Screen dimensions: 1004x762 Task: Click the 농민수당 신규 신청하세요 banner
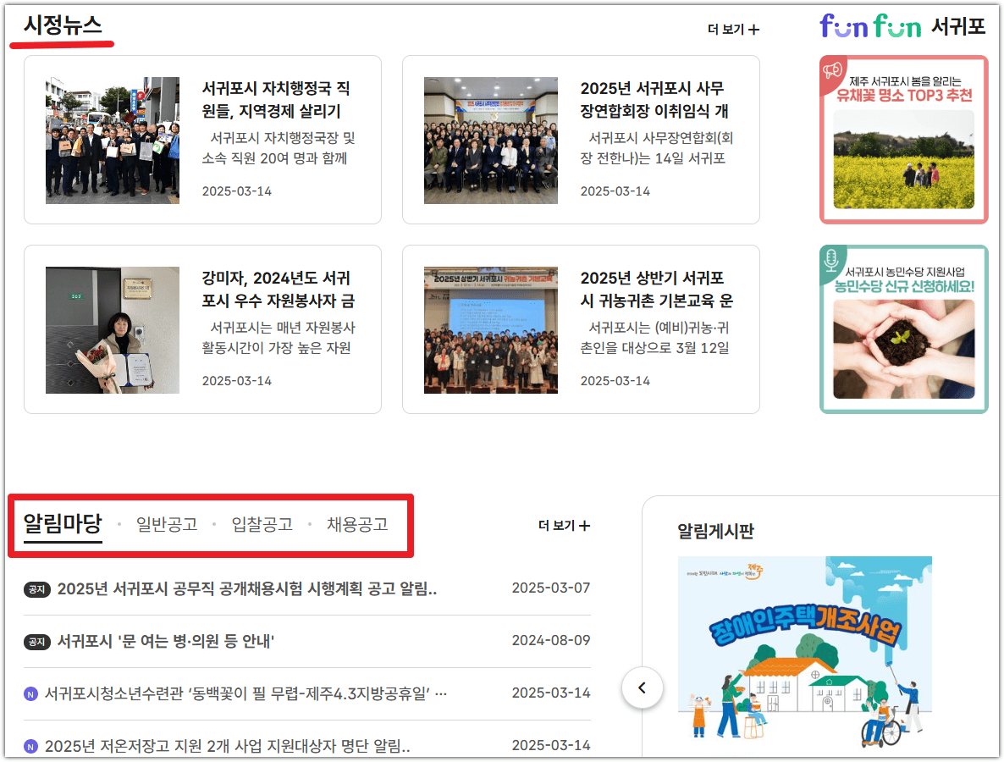coord(902,329)
